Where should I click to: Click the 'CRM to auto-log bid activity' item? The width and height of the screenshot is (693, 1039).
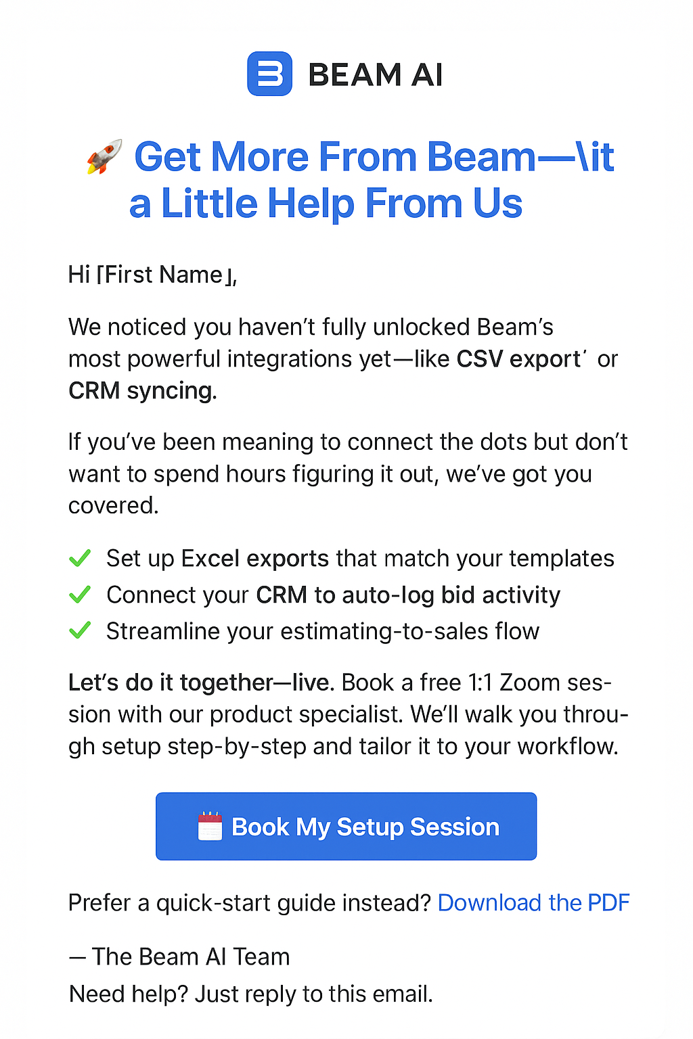tap(408, 595)
